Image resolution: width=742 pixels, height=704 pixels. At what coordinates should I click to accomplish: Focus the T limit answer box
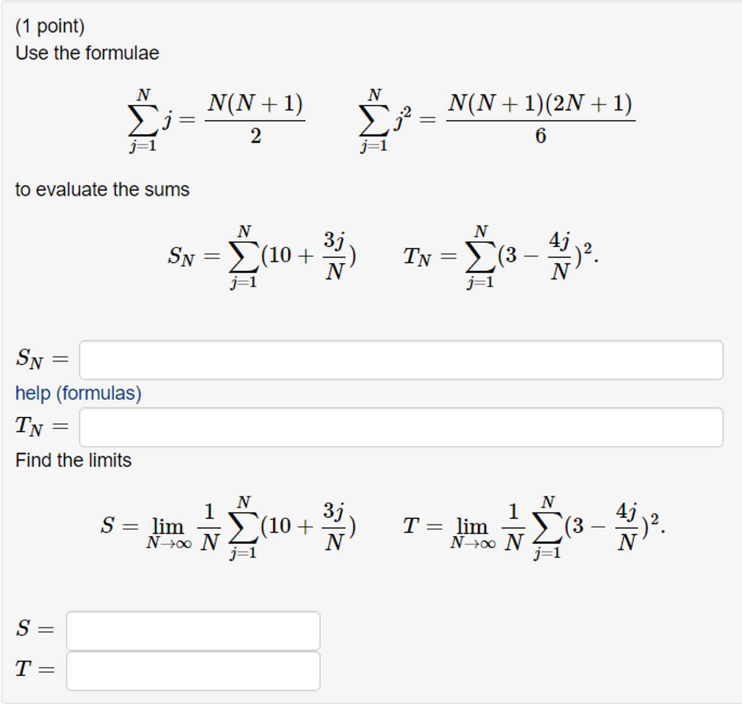coord(193,671)
